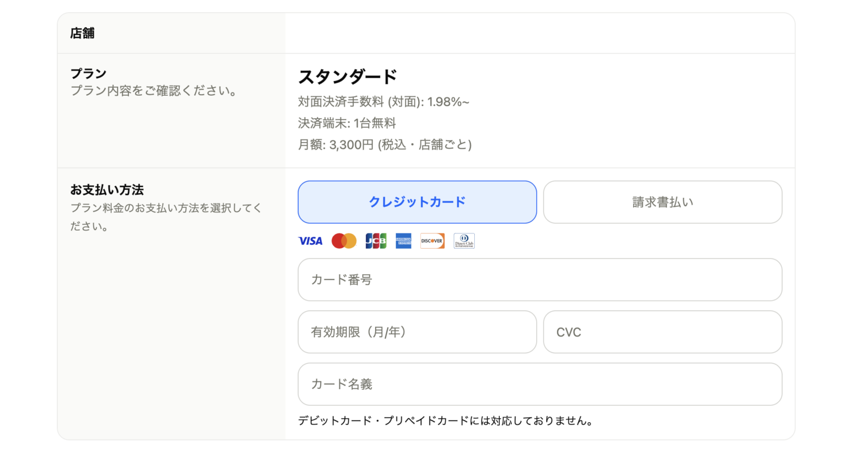851x451 pixels.
Task: Click into the CVC field
Action: click(663, 332)
